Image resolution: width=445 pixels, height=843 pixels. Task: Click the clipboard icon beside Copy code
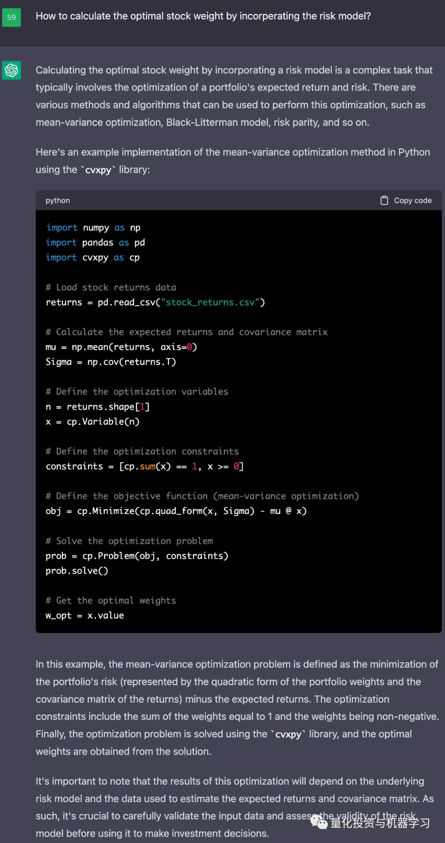(384, 201)
